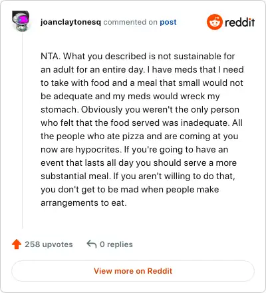This screenshot has width=266, height=293.
Task: Click the View more on Reddit button
Action: pos(133,271)
